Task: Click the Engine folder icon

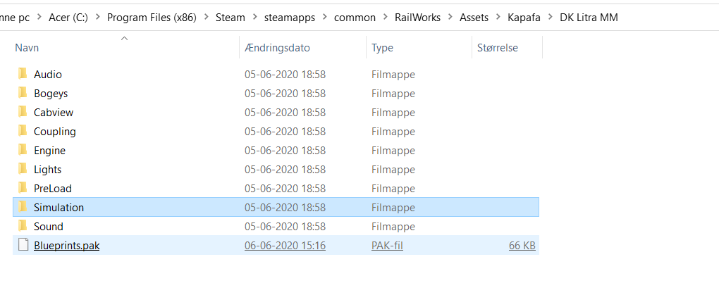Action: point(23,150)
